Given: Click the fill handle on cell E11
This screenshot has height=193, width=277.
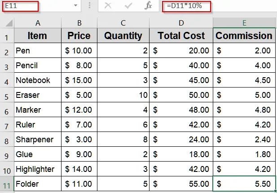Looking at the screenshot, I should (275, 191).
